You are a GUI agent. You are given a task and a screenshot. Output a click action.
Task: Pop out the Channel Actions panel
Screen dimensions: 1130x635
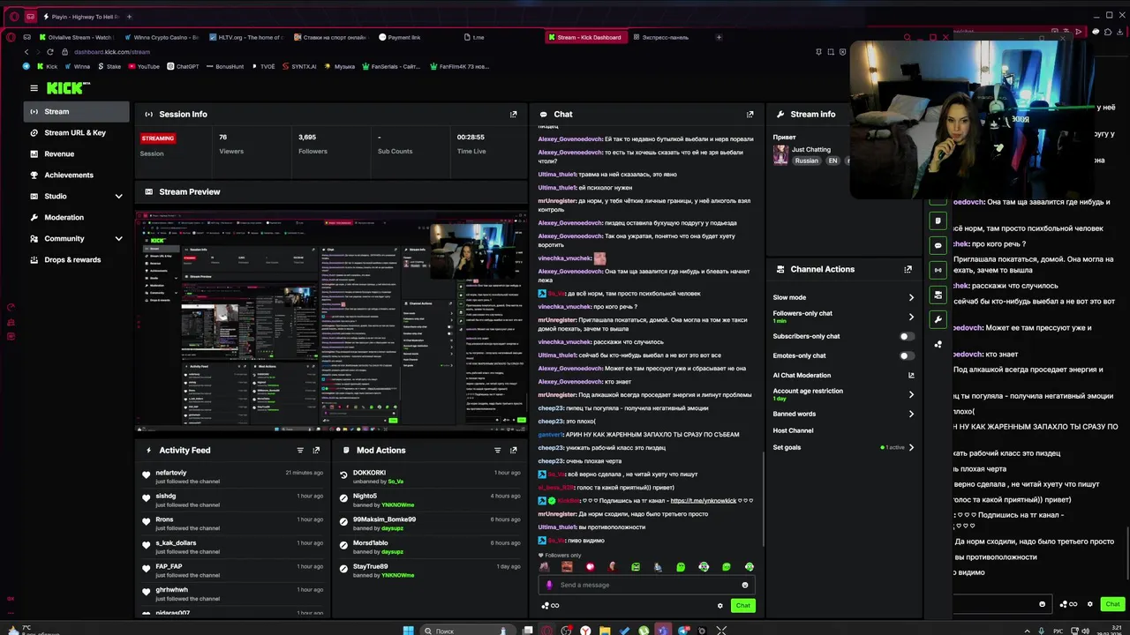pos(908,269)
